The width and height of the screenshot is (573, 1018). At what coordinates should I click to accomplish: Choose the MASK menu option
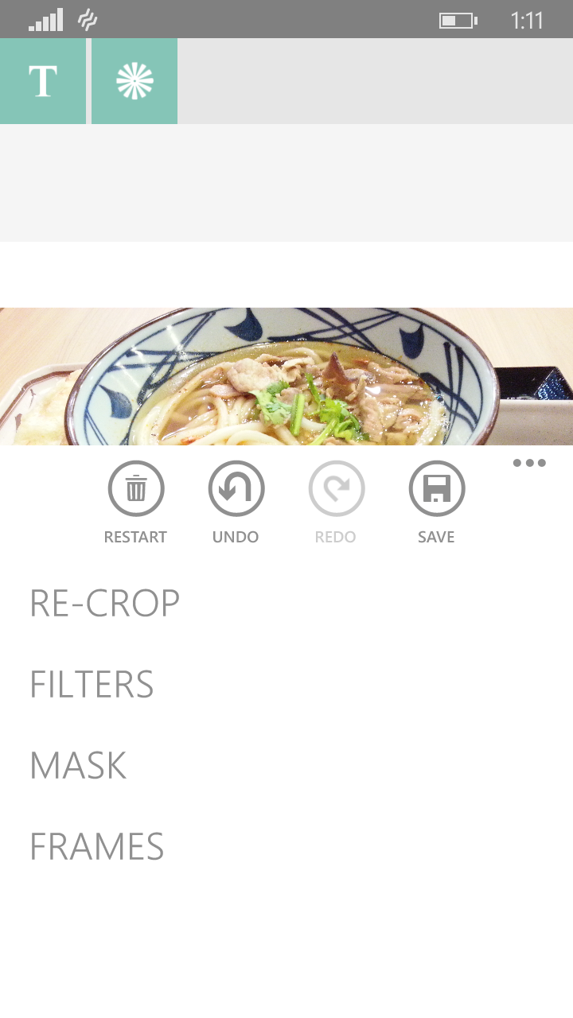(x=78, y=766)
